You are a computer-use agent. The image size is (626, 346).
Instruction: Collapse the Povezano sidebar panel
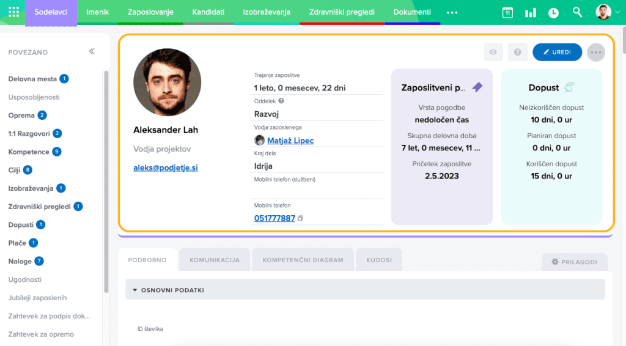coord(92,52)
